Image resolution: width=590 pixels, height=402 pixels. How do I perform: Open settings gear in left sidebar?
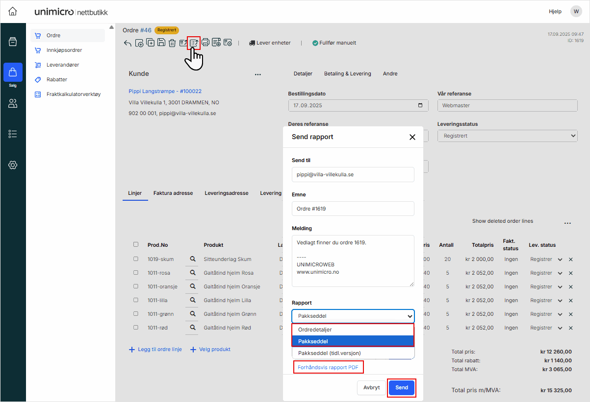pyautogui.click(x=13, y=165)
